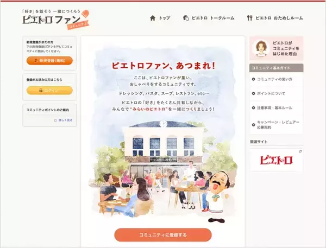The height and width of the screenshot is (248, 326).
Task: Open the ピエトロ おためしルーム menu item
Action: (x=274, y=18)
